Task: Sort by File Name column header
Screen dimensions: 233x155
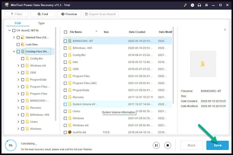Action: point(76,32)
